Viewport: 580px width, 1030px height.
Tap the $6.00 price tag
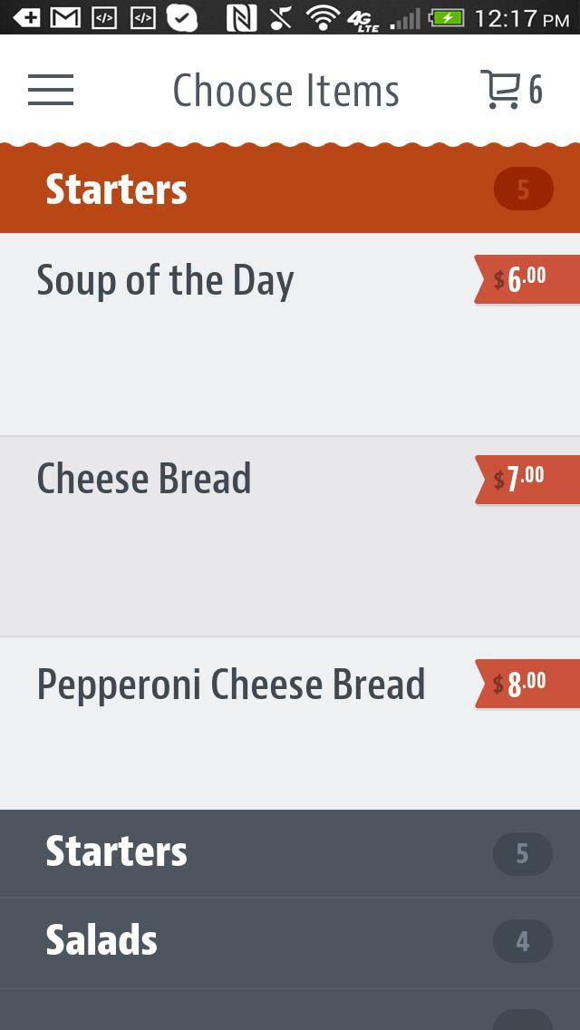click(x=527, y=278)
